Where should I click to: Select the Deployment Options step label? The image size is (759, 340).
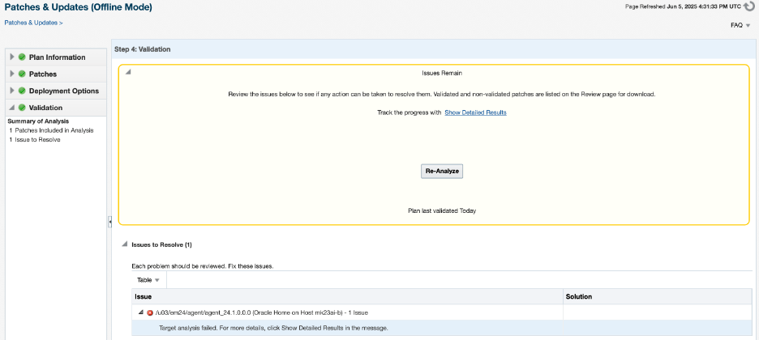64,91
